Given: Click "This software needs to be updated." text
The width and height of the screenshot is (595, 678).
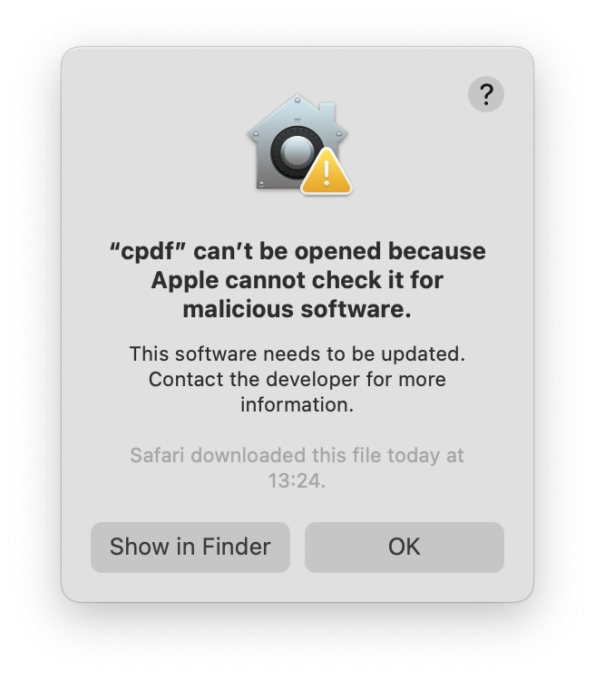Looking at the screenshot, I should (297, 354).
